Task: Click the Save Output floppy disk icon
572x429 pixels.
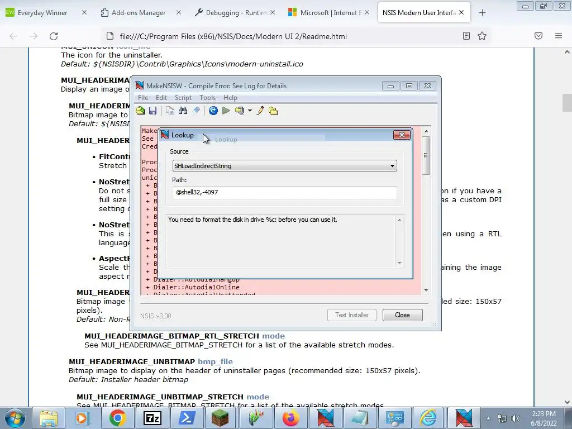Action: pyautogui.click(x=152, y=111)
